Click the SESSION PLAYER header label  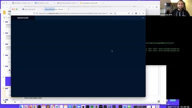point(23,18)
